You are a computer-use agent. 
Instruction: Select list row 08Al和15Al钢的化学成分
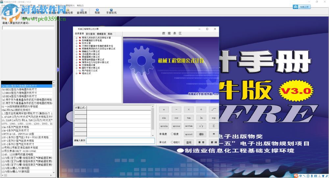coord(27,110)
